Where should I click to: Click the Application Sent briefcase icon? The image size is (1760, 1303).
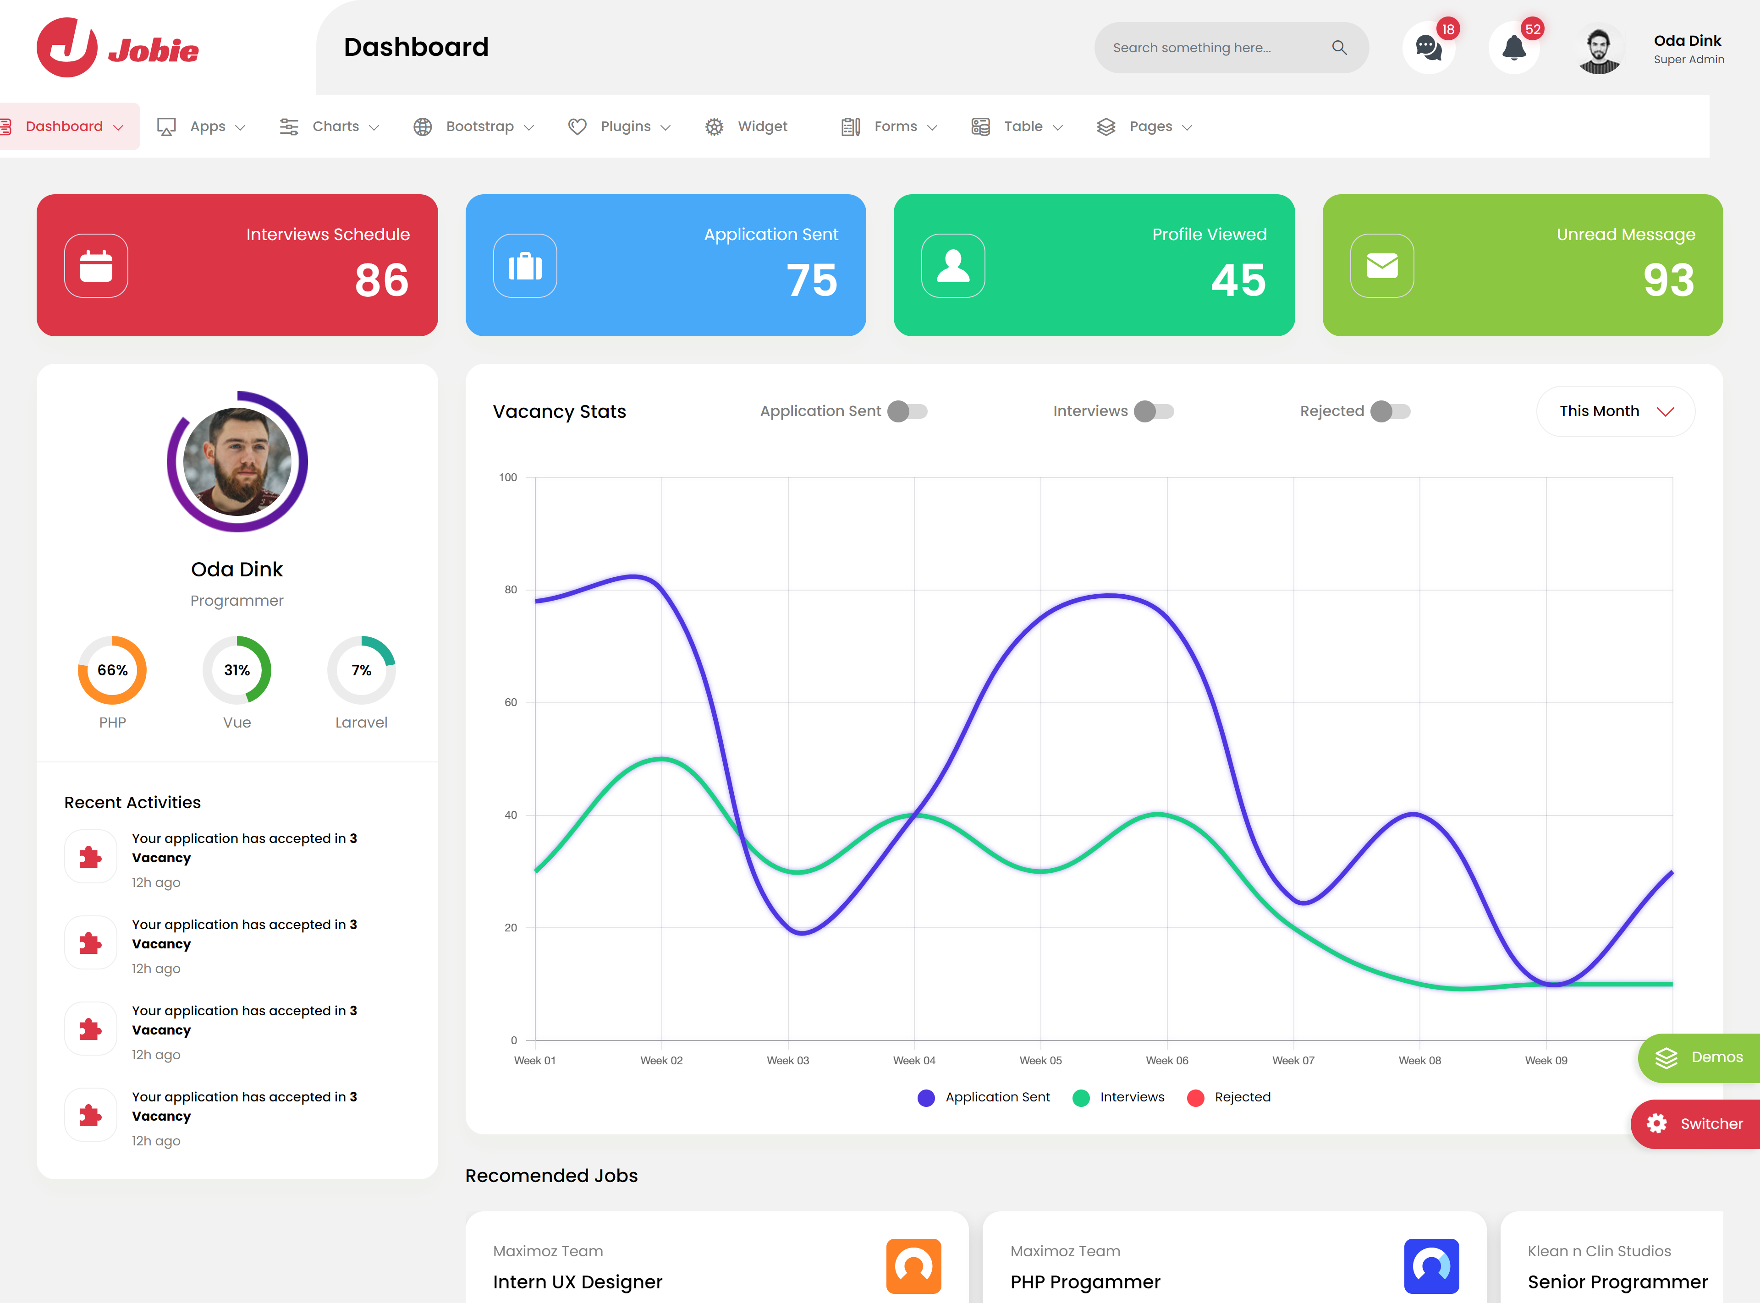tap(525, 266)
